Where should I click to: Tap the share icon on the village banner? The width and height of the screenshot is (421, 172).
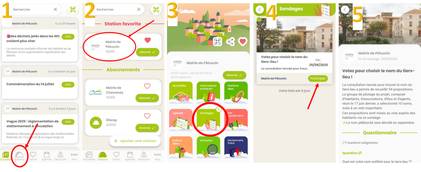(230, 42)
